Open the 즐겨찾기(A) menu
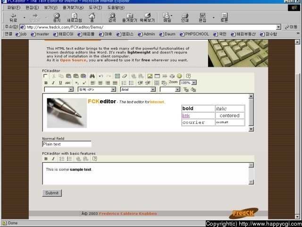This screenshot has height=227, width=302. pos(73,8)
